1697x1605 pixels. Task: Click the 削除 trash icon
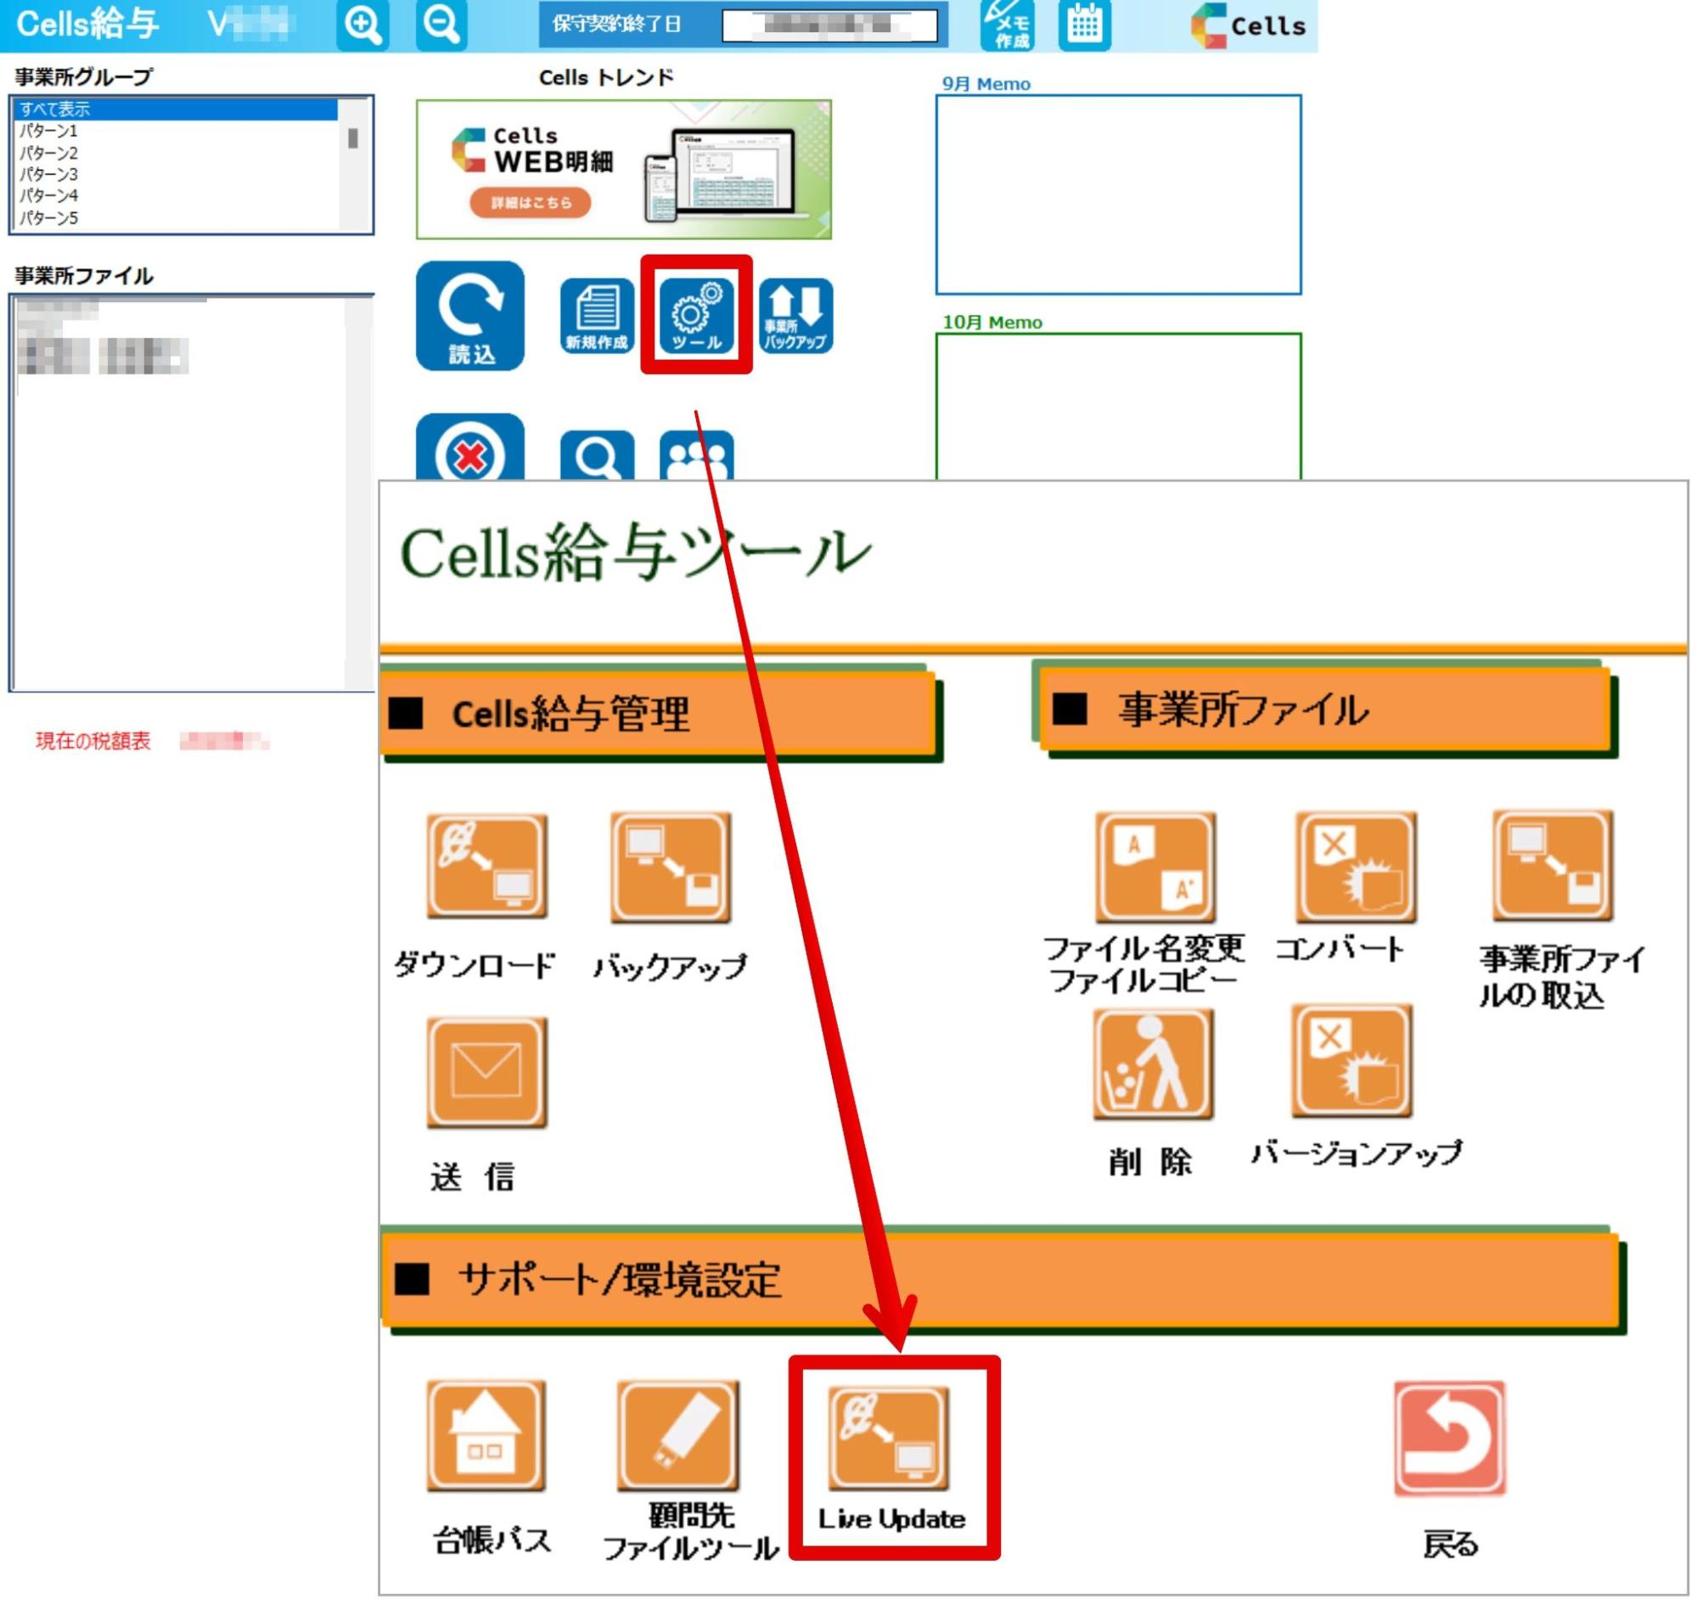tap(1153, 1063)
